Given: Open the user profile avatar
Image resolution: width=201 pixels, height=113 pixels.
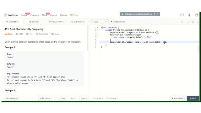Looking at the screenshot, I should (197, 15).
